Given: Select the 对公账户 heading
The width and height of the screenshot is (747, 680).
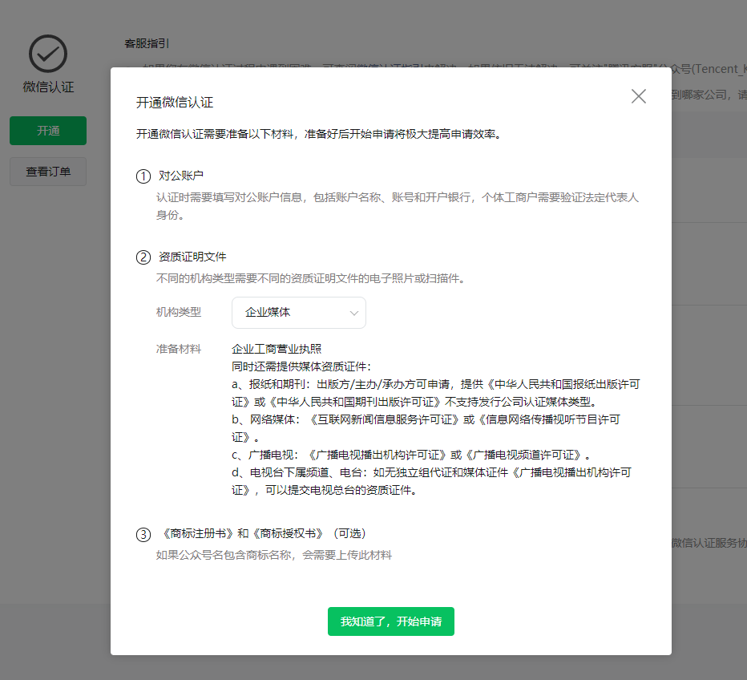Looking at the screenshot, I should [181, 176].
